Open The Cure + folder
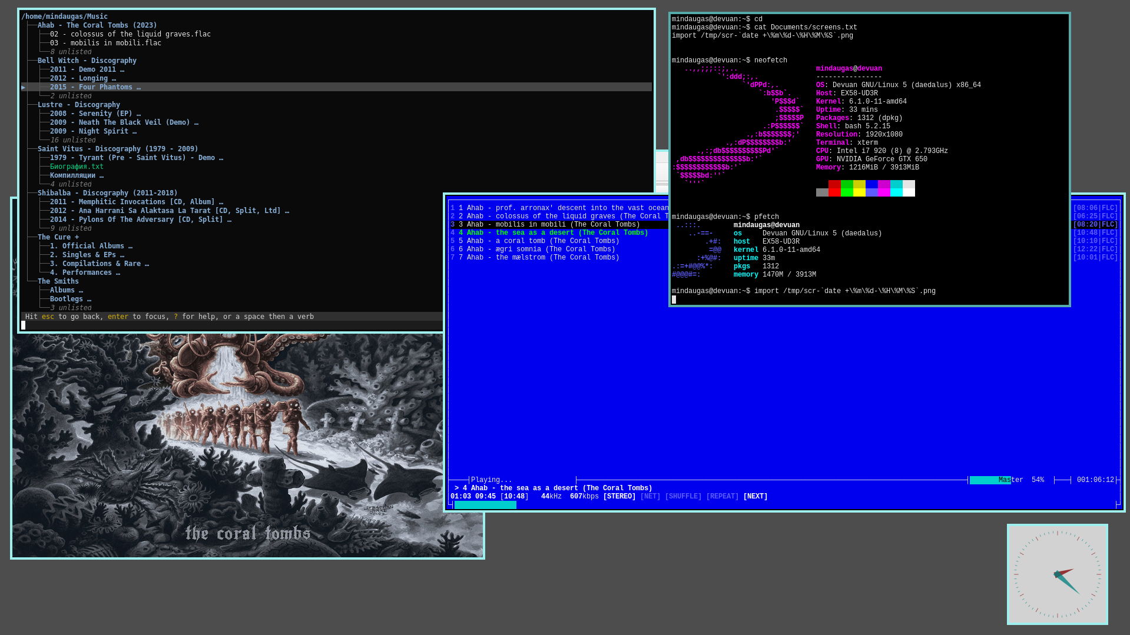Screen dimensions: 1130x635 pyautogui.click(x=58, y=237)
